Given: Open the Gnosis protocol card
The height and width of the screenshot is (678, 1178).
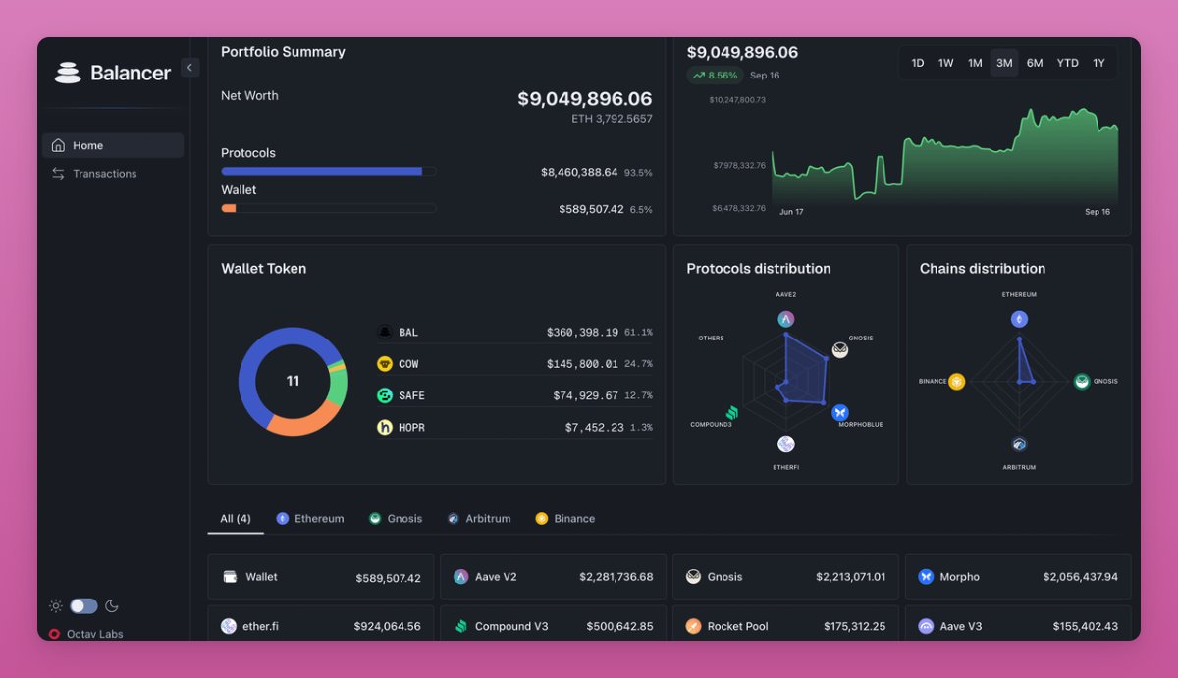Looking at the screenshot, I should click(x=785, y=577).
